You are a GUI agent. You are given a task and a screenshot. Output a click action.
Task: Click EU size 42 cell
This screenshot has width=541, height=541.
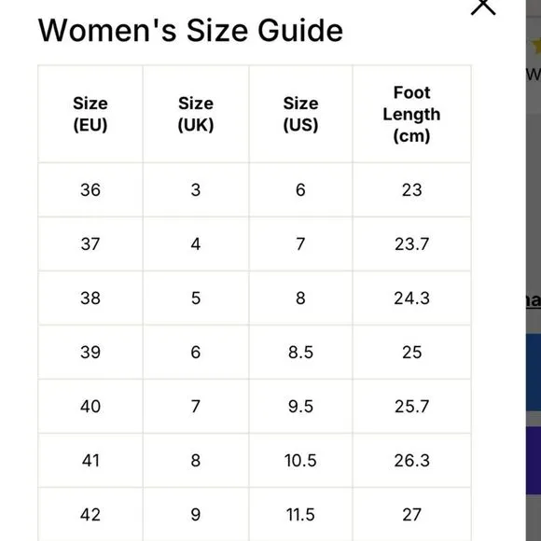click(90, 515)
